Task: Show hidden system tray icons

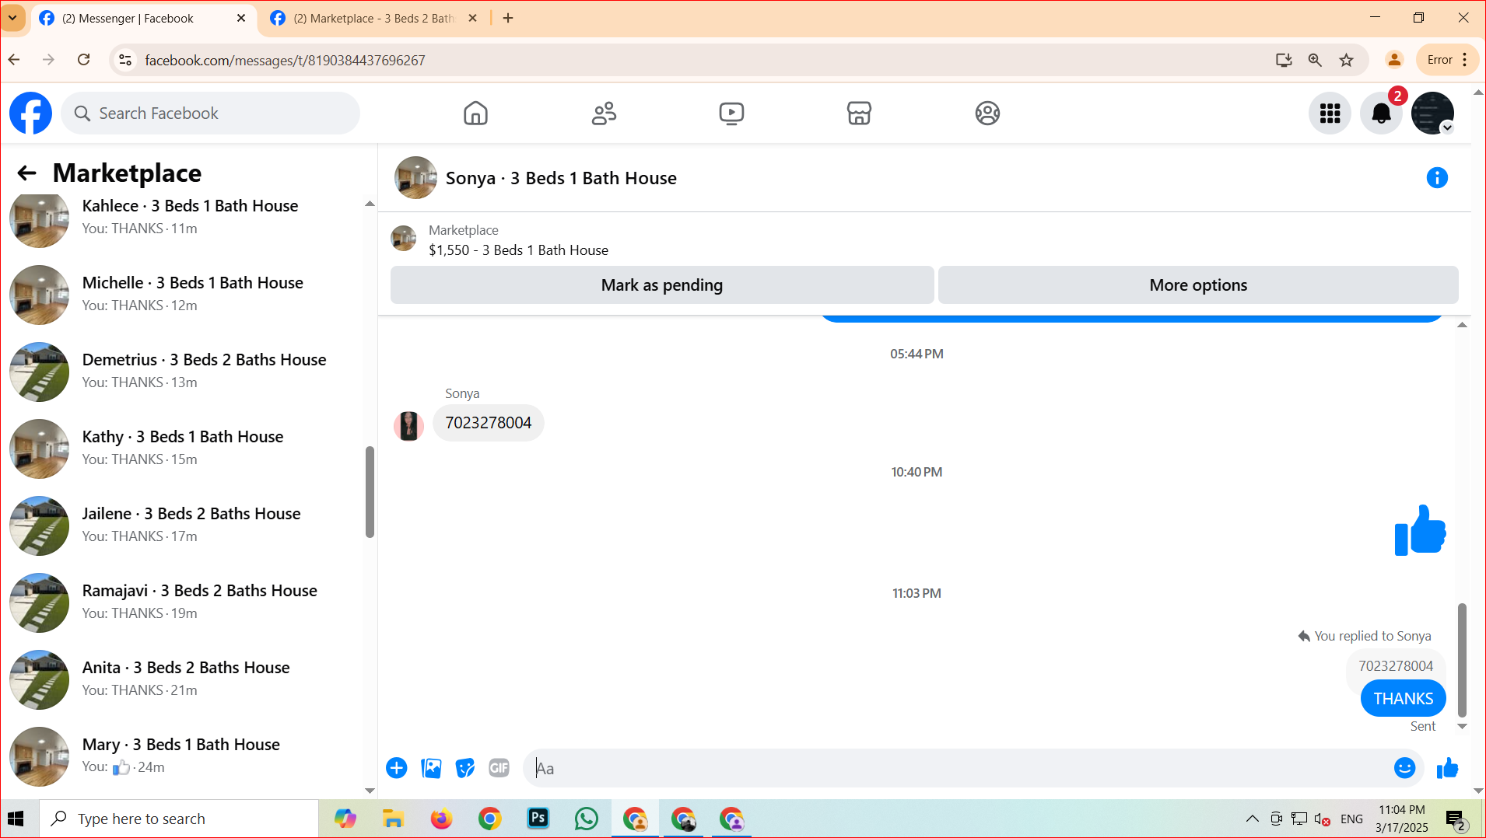Action: 1252,819
